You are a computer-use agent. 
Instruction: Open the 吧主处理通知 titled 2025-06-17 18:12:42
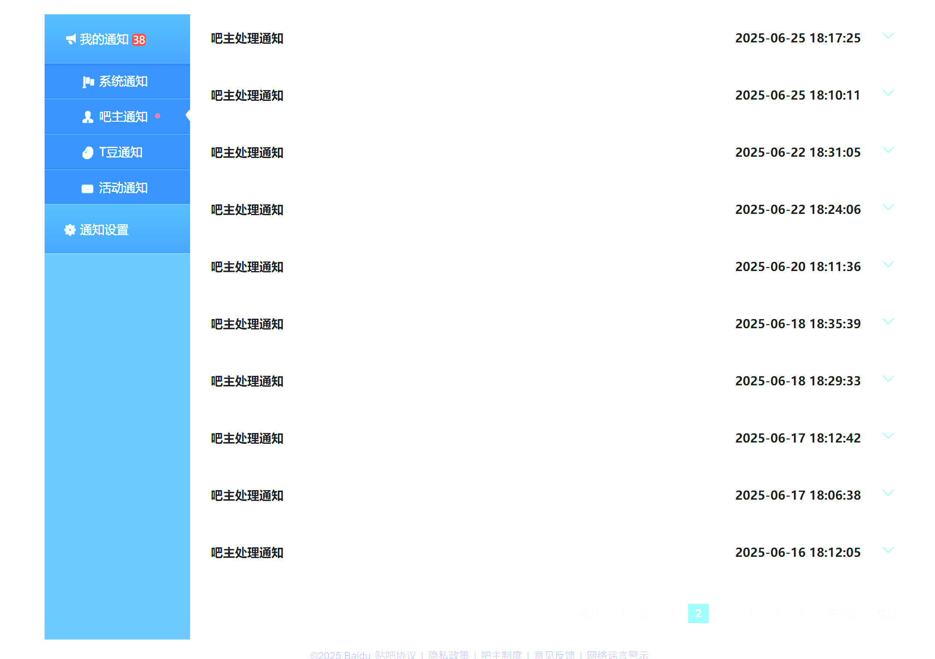[247, 439]
